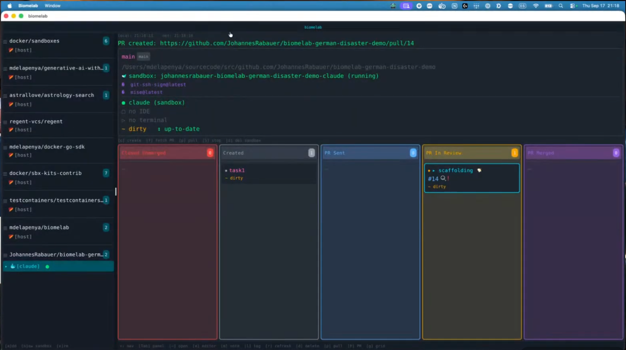This screenshot has height=350, width=626.
Task: Select the Closed Unmerged column header
Action: point(168,153)
